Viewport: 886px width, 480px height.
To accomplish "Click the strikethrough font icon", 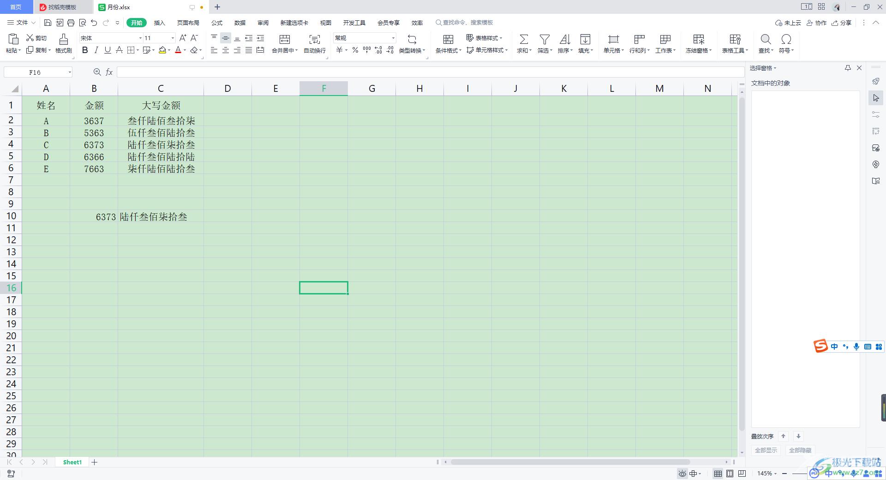I will [119, 50].
